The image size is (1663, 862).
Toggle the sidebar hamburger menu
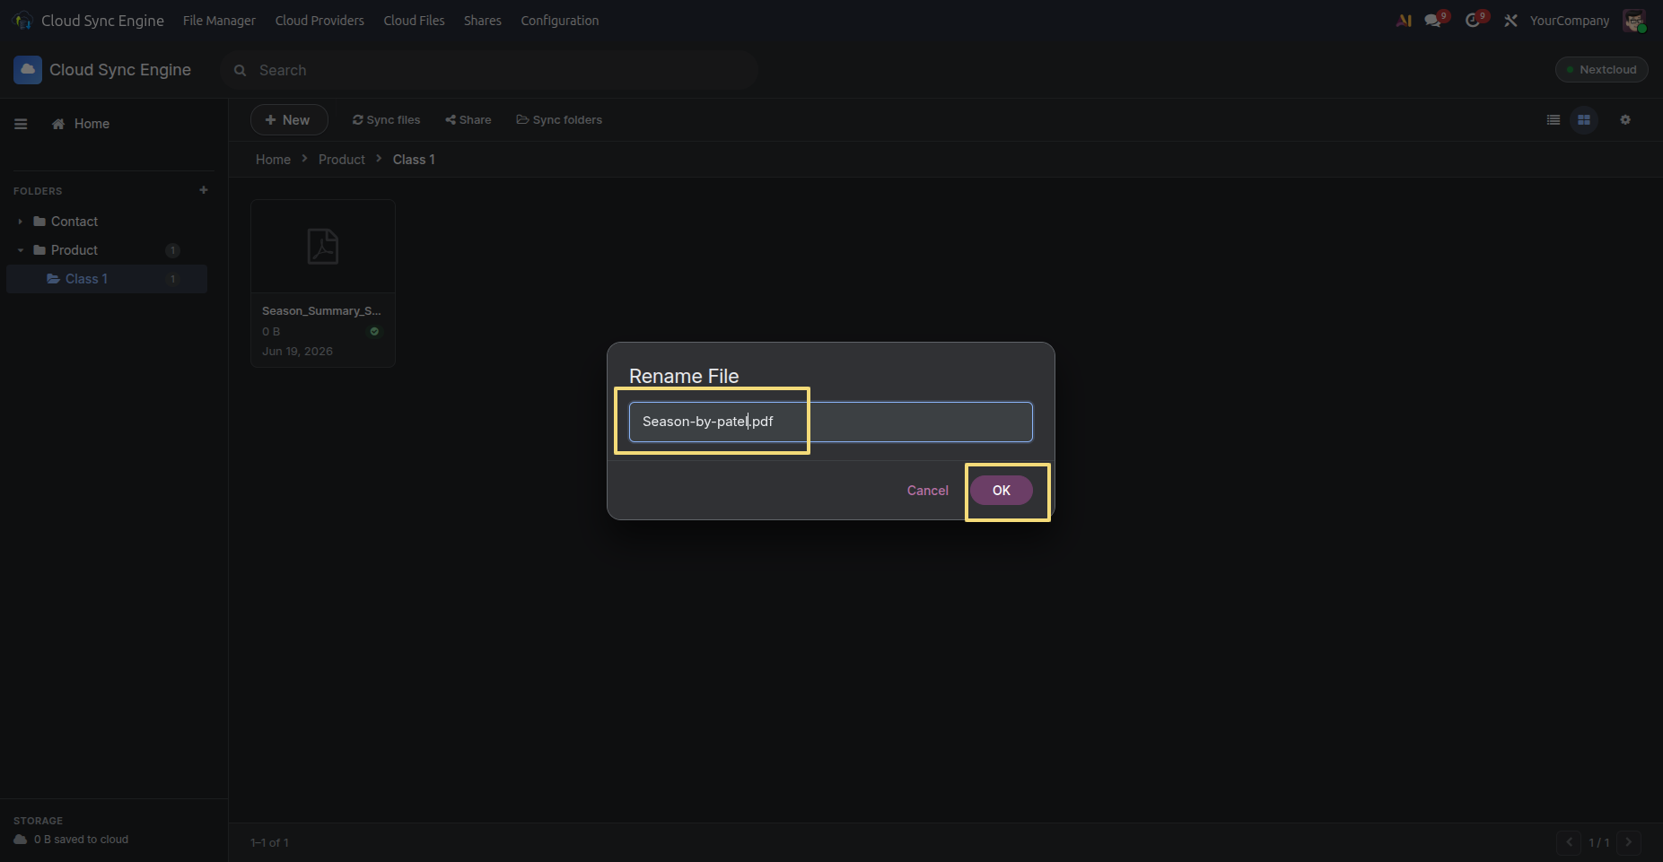21,124
